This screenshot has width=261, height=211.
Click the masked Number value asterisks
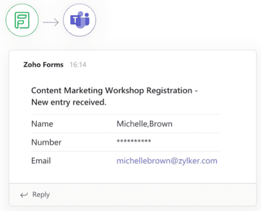point(134,141)
